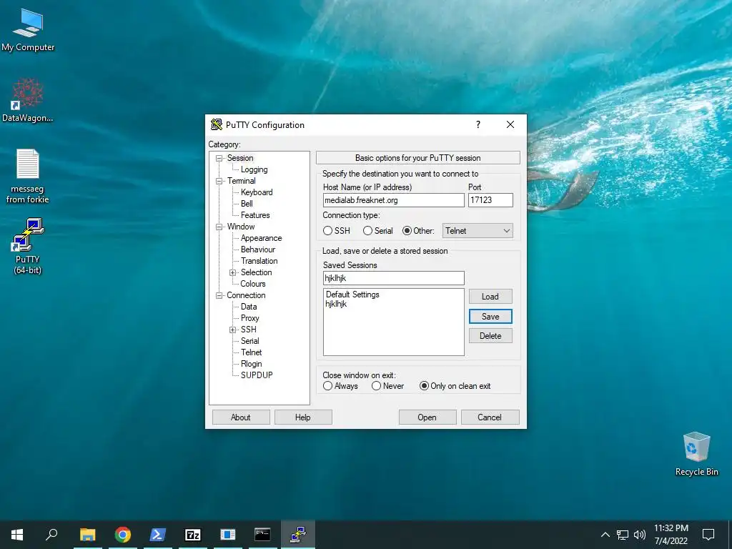
Task: Expand the Selection tree node
Action: pos(232,272)
